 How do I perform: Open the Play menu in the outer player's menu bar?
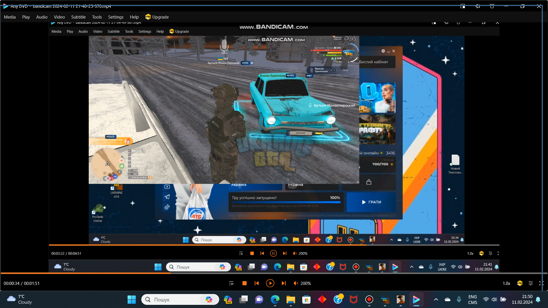pyautogui.click(x=26, y=17)
